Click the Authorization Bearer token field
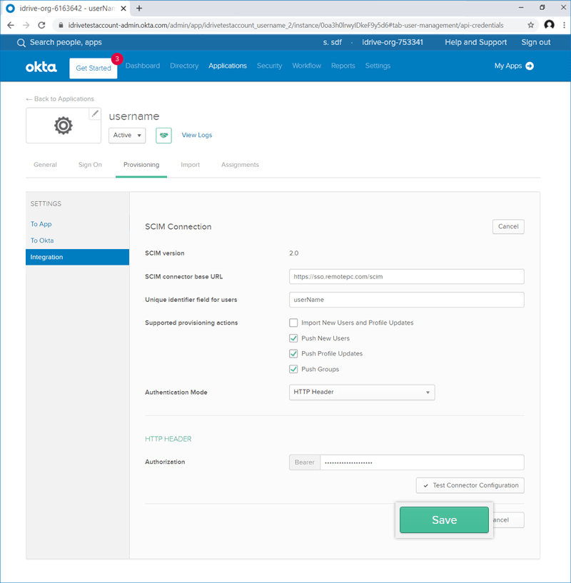The image size is (571, 583). pyautogui.click(x=422, y=462)
